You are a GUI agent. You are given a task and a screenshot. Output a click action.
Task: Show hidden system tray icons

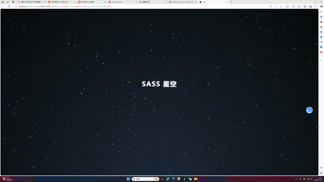296,179
